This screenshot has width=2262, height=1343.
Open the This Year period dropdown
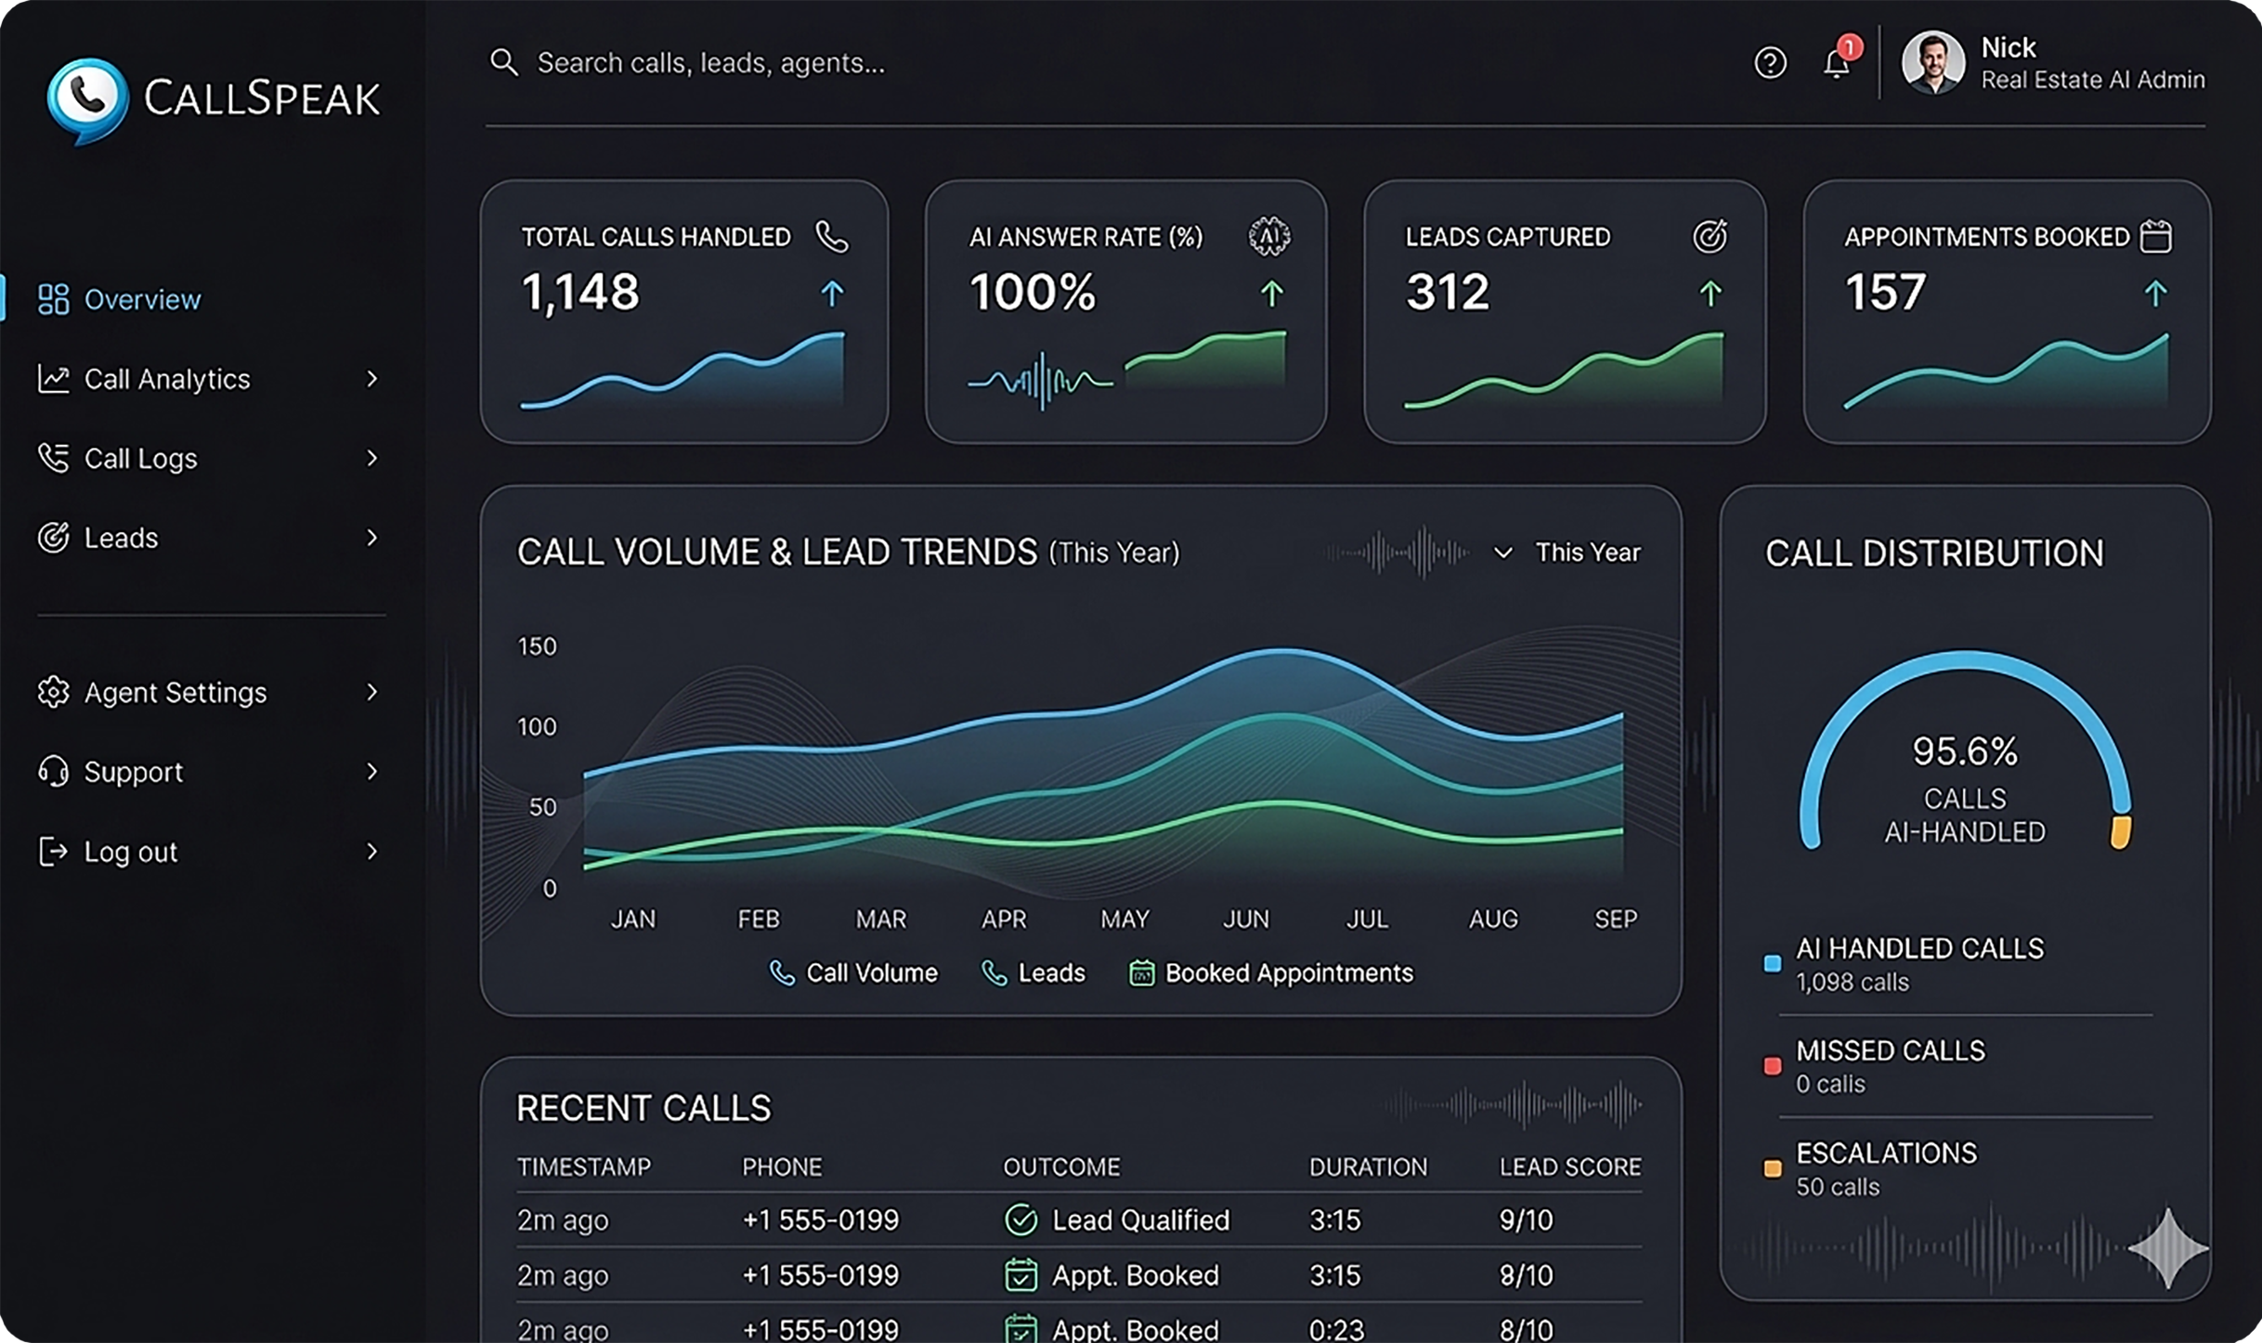pos(1567,553)
